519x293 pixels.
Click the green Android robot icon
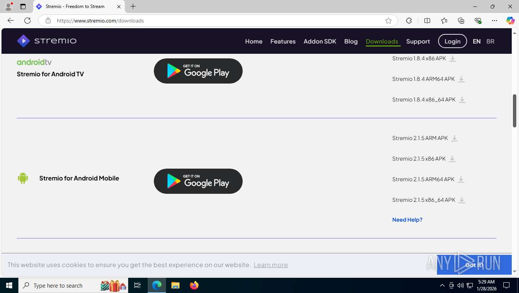[x=23, y=178]
